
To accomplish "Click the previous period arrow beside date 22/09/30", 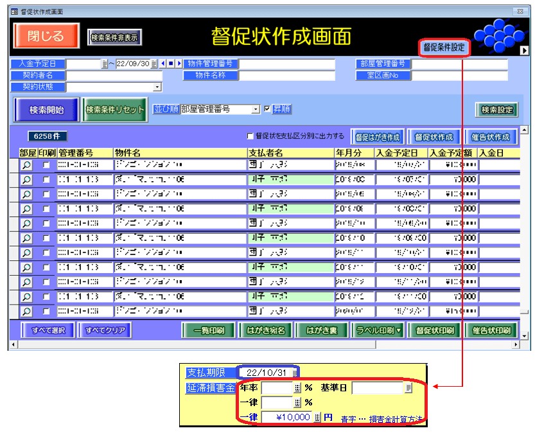I will tap(162, 64).
